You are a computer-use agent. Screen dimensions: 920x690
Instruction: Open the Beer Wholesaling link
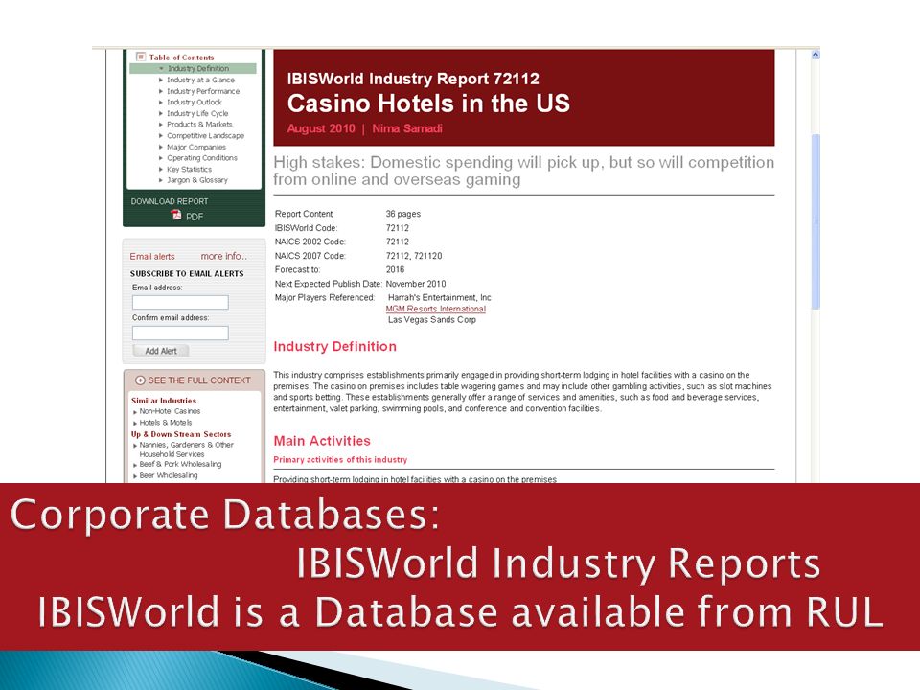pyautogui.click(x=169, y=475)
